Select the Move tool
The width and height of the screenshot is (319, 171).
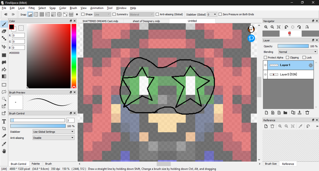point(4,46)
